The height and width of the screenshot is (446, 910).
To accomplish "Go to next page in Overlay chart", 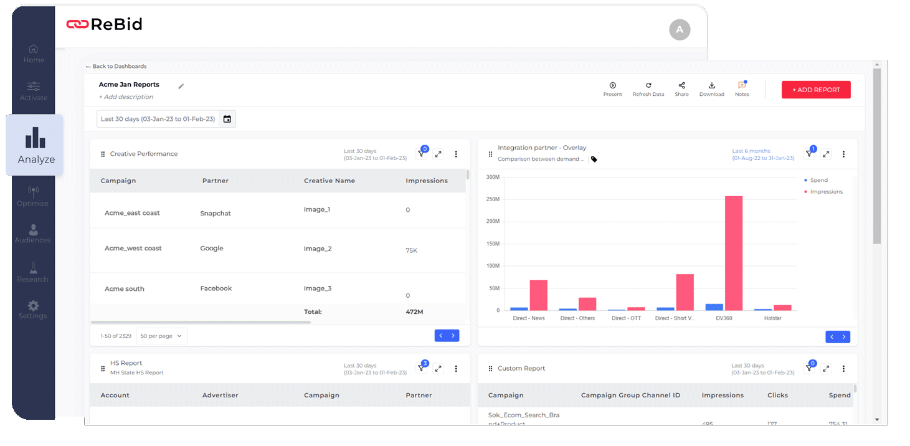I will pos(844,337).
